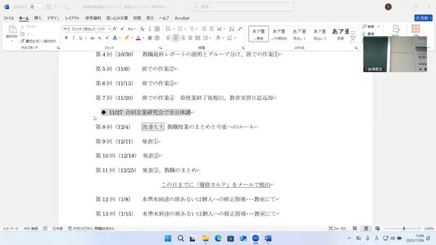Show or hide paragraph marks
436x245 pixels.
240,29
